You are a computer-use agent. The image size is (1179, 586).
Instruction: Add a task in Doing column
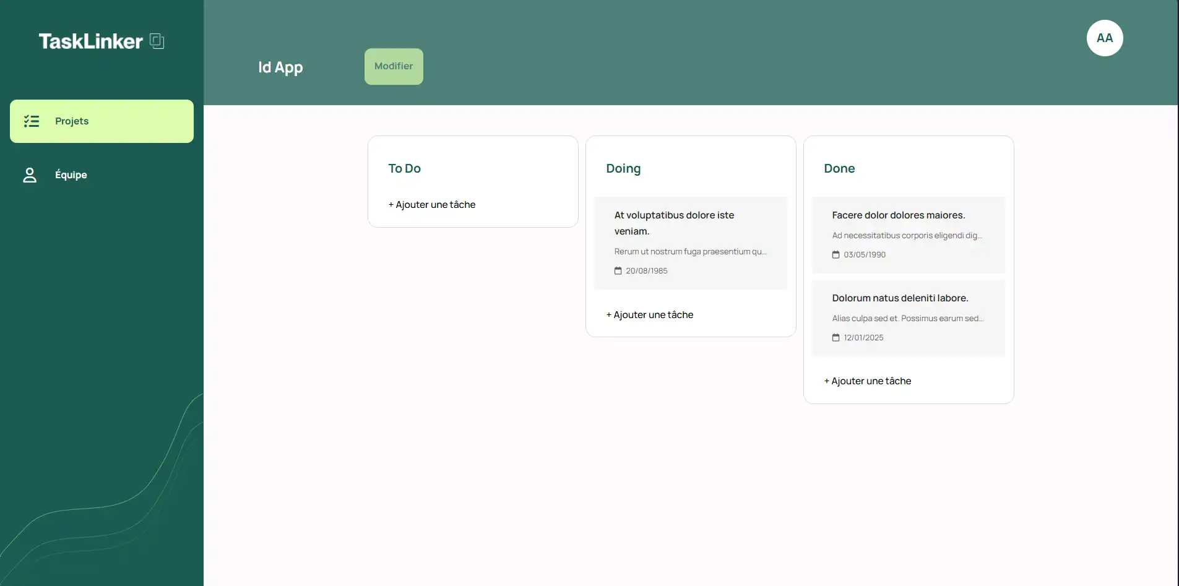650,315
